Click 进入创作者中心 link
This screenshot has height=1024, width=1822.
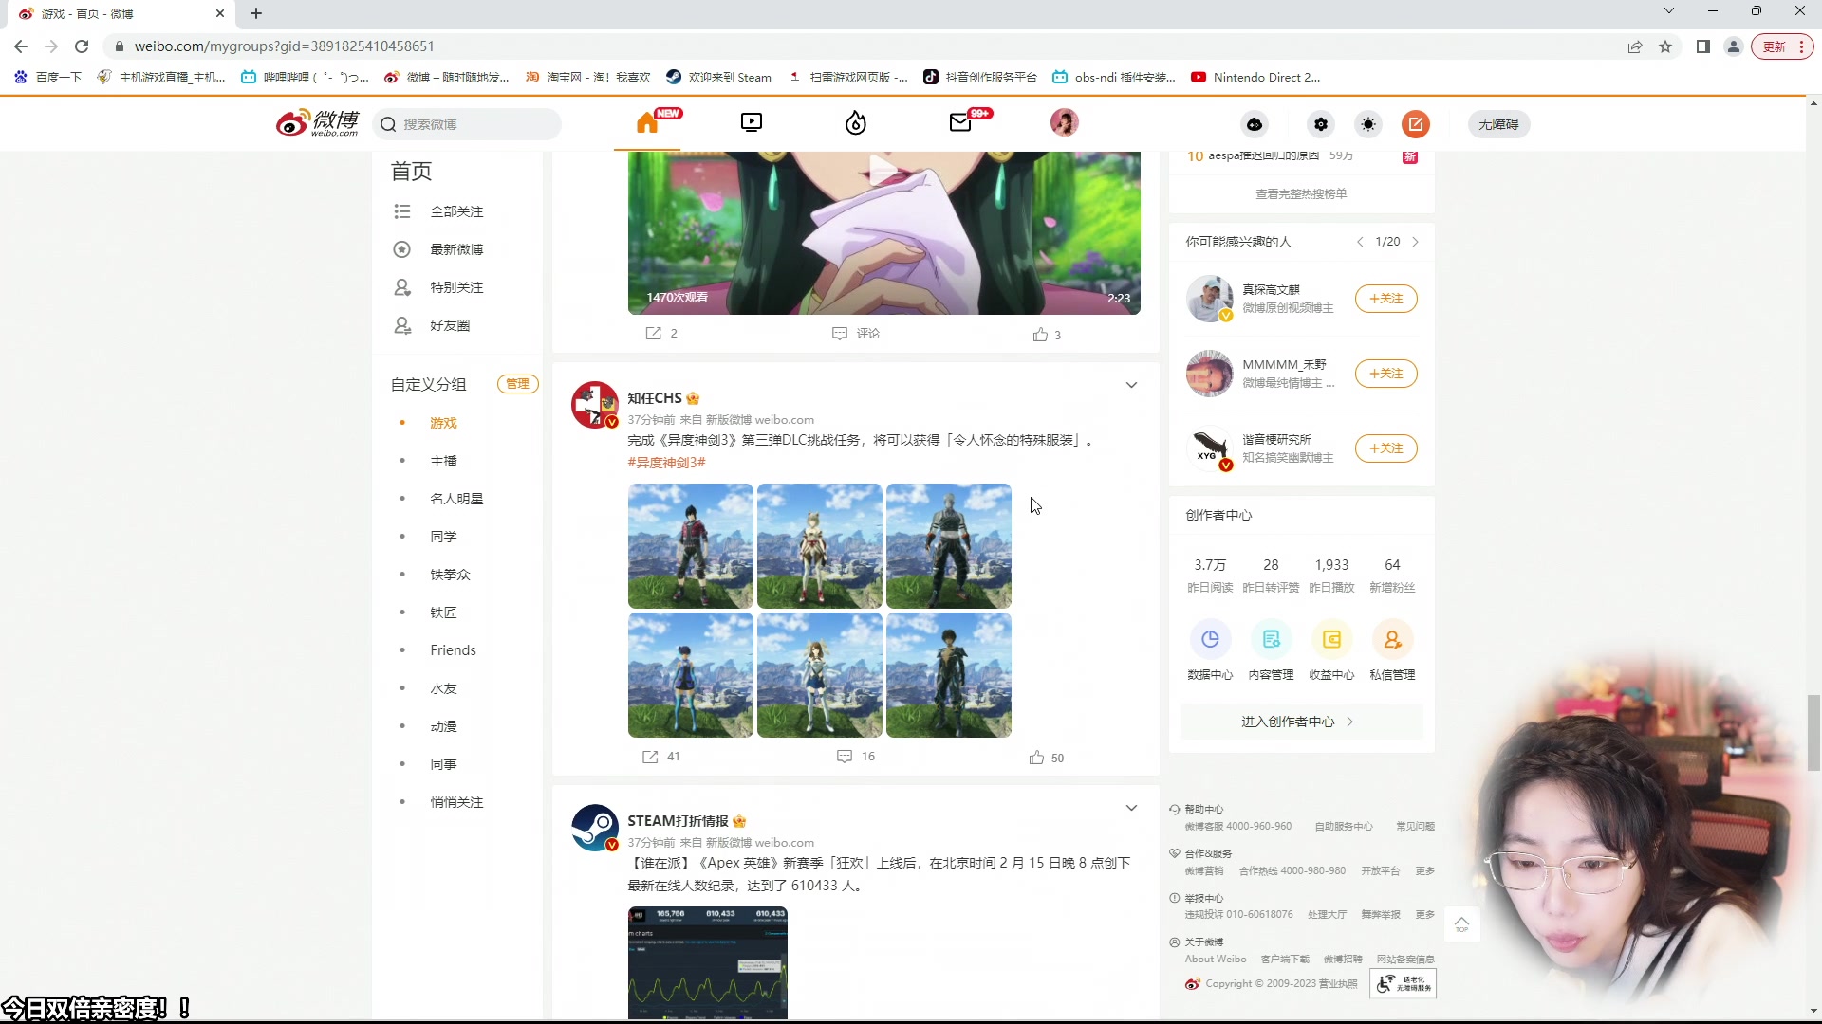(1301, 722)
